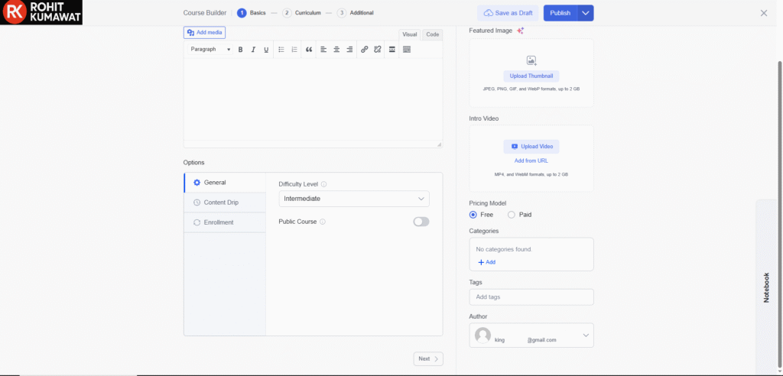Viewport: 783px width, 376px height.
Task: Select the Paid pricing model
Action: pyautogui.click(x=512, y=215)
